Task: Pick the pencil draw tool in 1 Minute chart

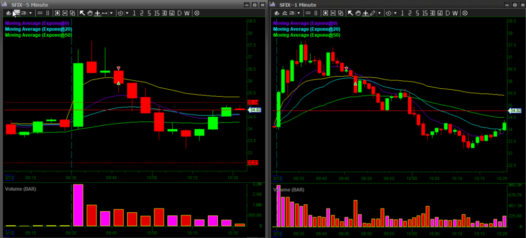Action: [372, 13]
